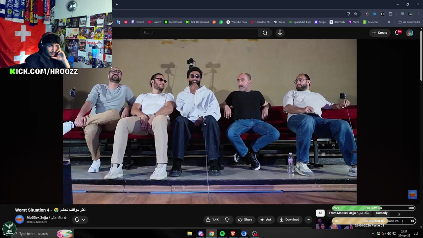Screen dimensions: 423x238
Task: Open the volume icon in system tray
Action: click(x=389, y=234)
